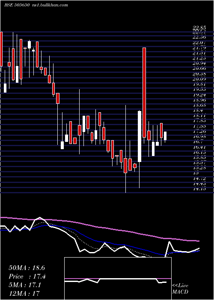This screenshot has height=300, width=214.
Task: Click the 19.24 price axis label
Action: tap(199, 95)
